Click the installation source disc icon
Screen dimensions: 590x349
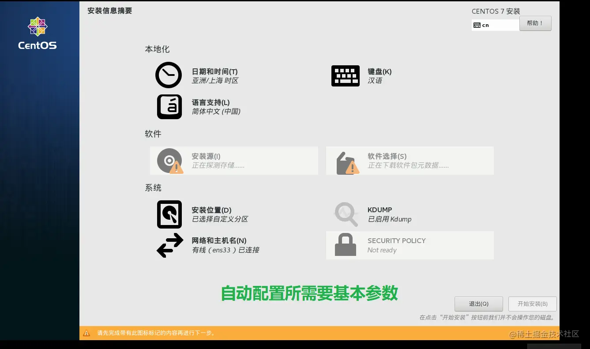click(x=170, y=161)
